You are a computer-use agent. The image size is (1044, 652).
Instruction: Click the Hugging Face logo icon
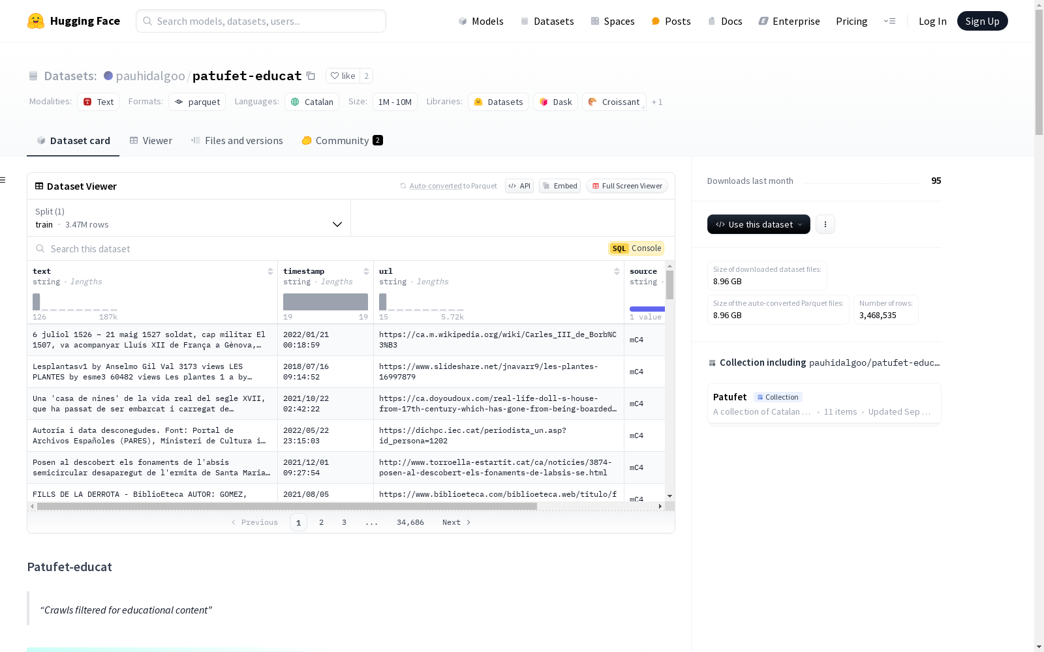tap(36, 21)
